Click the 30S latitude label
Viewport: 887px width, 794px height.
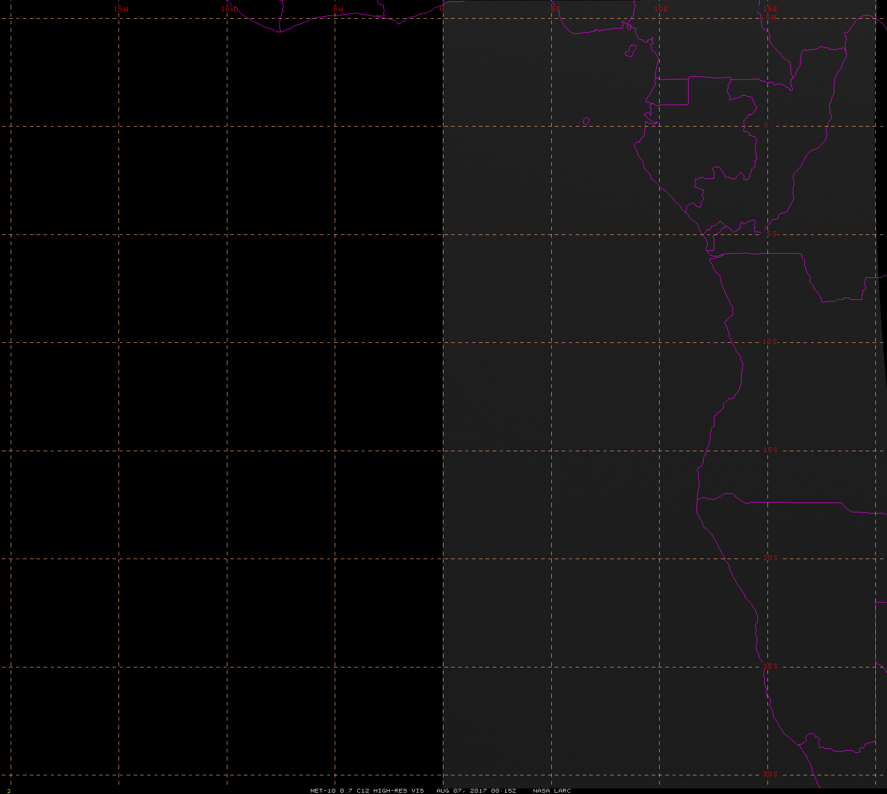[x=771, y=774]
